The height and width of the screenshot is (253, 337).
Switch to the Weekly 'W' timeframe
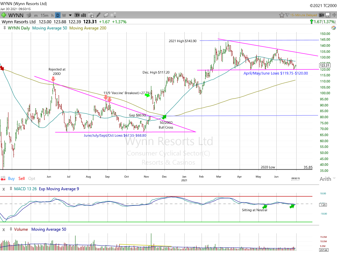pyautogui.click(x=64, y=15)
